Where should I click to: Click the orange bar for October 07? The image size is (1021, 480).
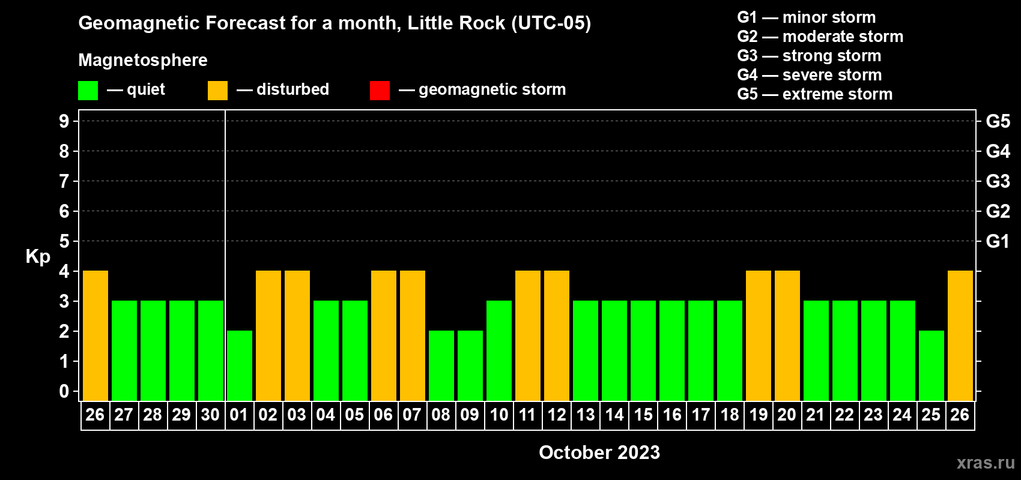413,336
